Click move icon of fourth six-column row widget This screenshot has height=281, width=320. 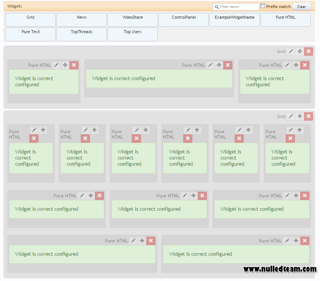click(x=197, y=130)
